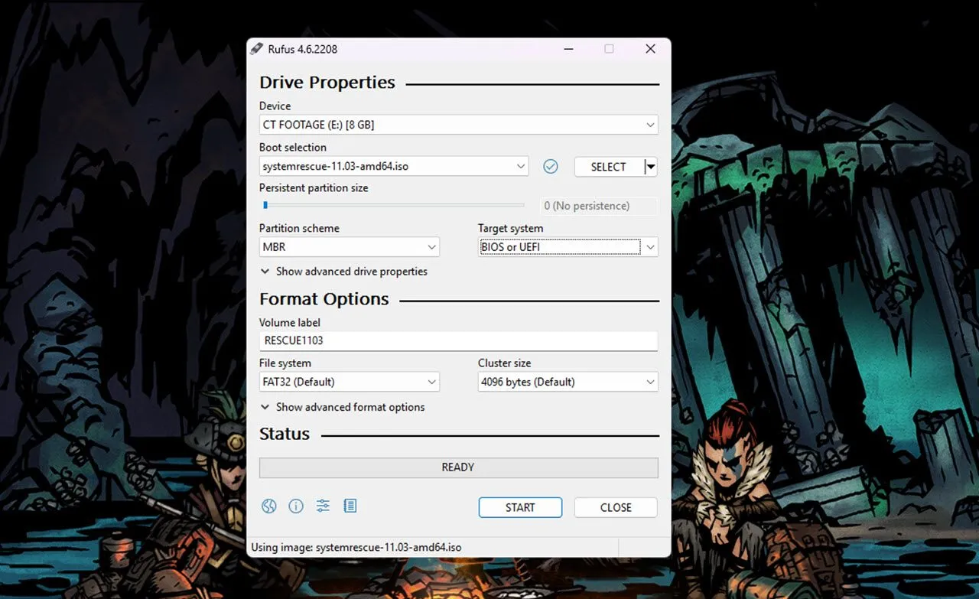
Task: Open the settings sliders icon
Action: coord(323,506)
